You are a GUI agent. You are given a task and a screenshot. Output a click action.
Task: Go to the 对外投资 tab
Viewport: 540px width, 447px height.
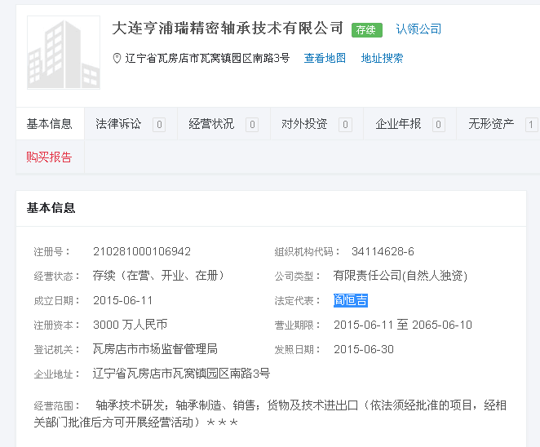(304, 124)
